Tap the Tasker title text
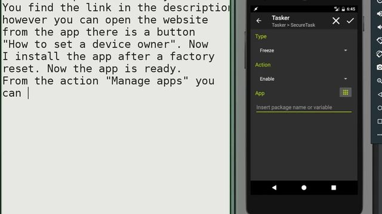382x214 pixels. point(281,18)
